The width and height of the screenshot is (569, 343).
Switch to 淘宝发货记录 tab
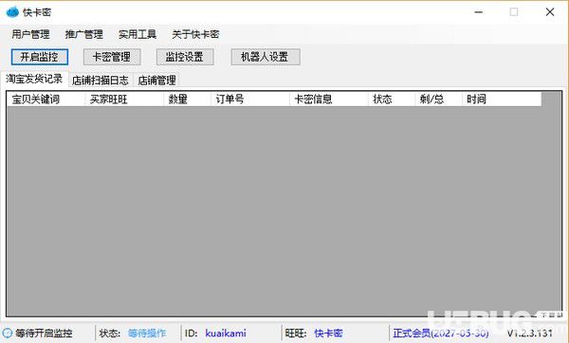[34, 79]
